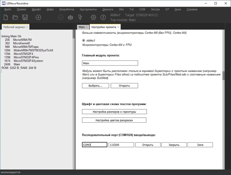Click the new document icon
Screen dimensions: 231x175
coord(6,17)
